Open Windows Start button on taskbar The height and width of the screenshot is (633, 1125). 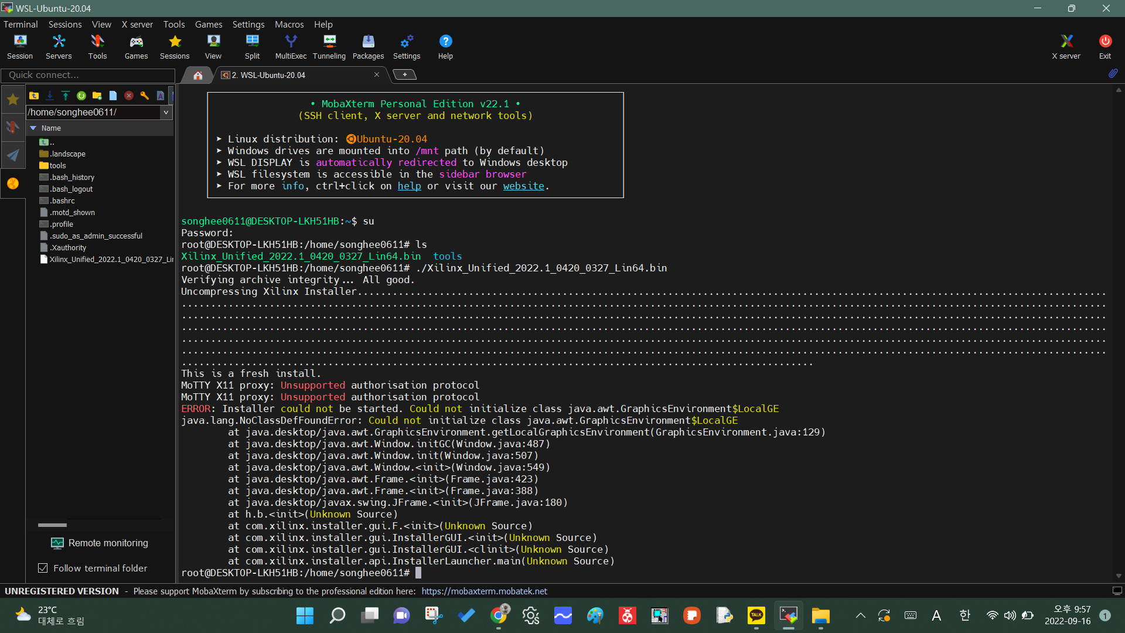click(305, 615)
